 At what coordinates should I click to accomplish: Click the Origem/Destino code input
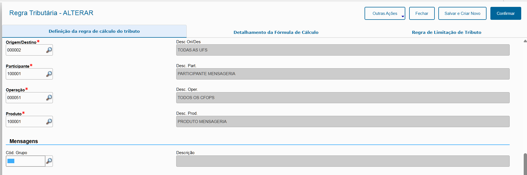point(25,50)
